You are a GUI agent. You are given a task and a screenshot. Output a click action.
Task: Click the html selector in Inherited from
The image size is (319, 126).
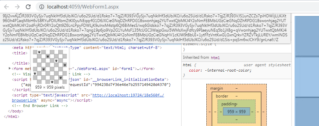click(x=215, y=58)
